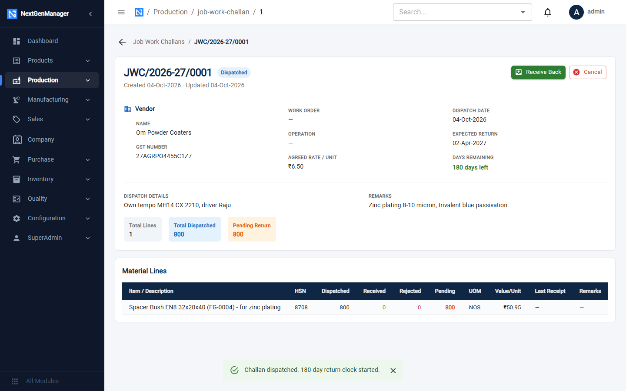Viewport: 626px width, 391px height.
Task: Open the notifications bell
Action: pyautogui.click(x=548, y=12)
